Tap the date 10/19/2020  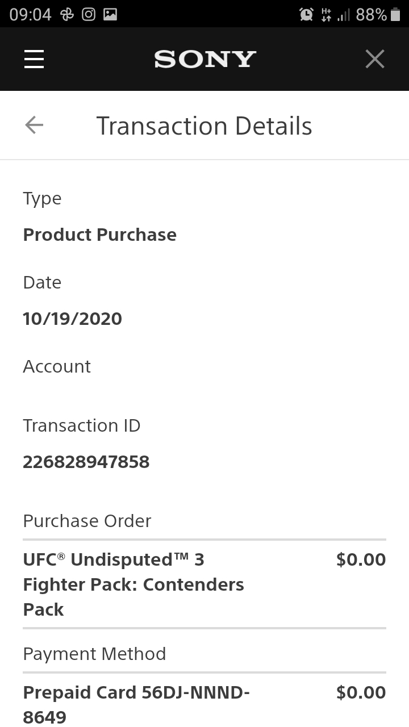(73, 319)
